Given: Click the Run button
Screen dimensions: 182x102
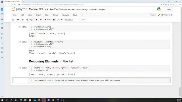Looking at the screenshot, I should click(47, 20).
